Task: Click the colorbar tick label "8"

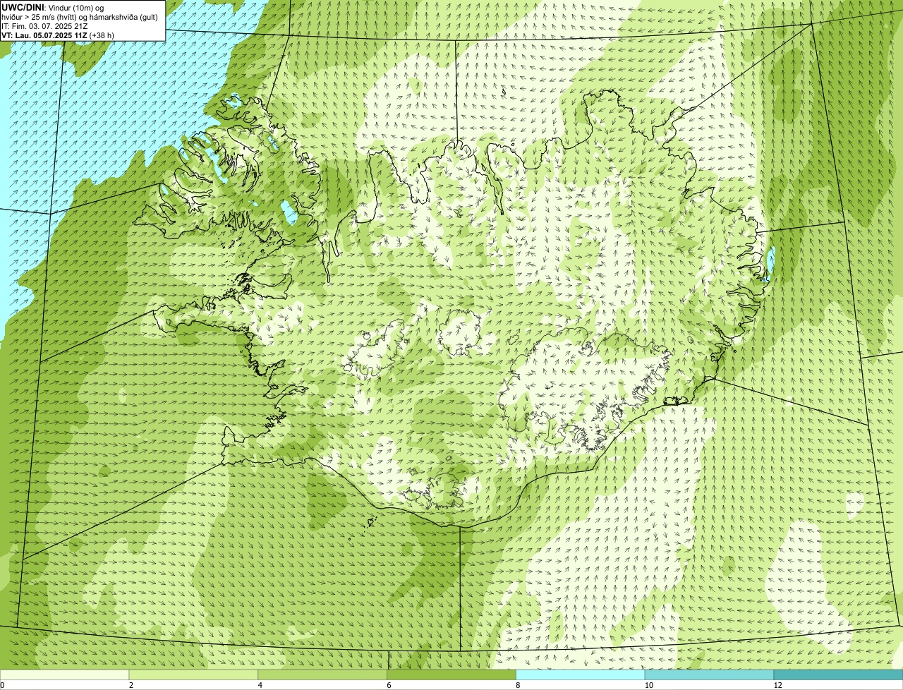Action: [518, 685]
